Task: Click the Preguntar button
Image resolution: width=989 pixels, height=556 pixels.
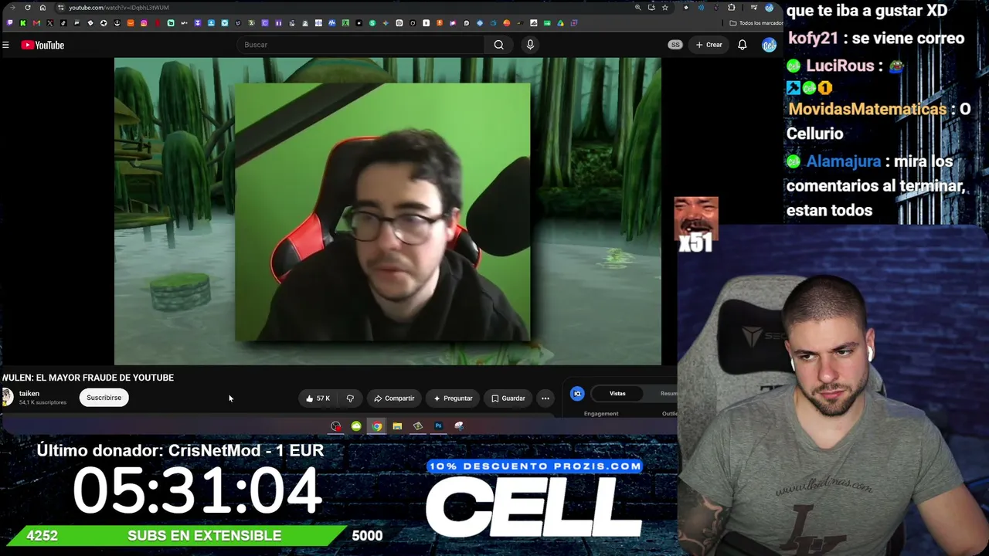Action: [453, 398]
